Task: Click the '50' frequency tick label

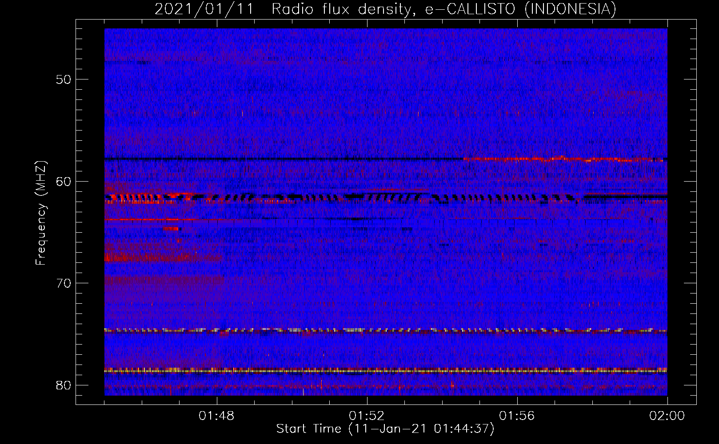Action: click(x=64, y=79)
